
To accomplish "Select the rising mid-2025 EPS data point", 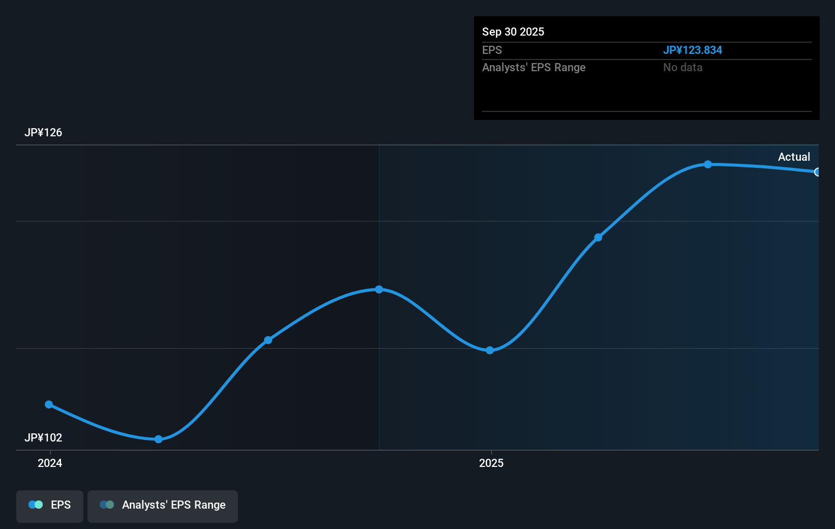I will tap(599, 237).
